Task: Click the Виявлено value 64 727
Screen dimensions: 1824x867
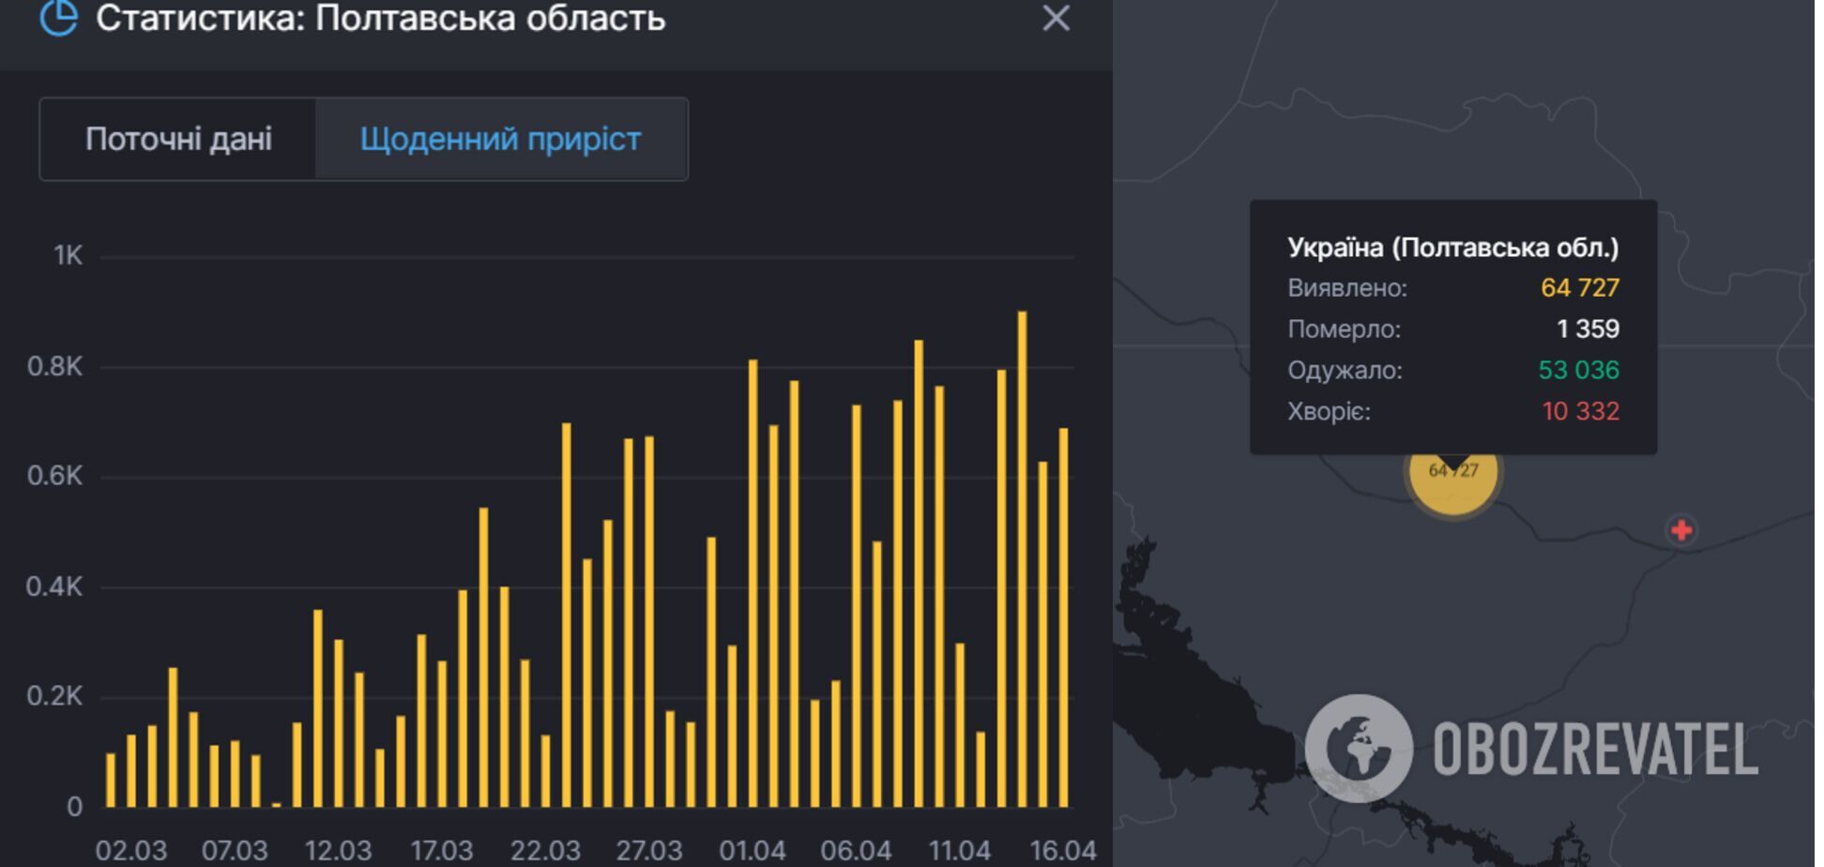Action: 1580,288
